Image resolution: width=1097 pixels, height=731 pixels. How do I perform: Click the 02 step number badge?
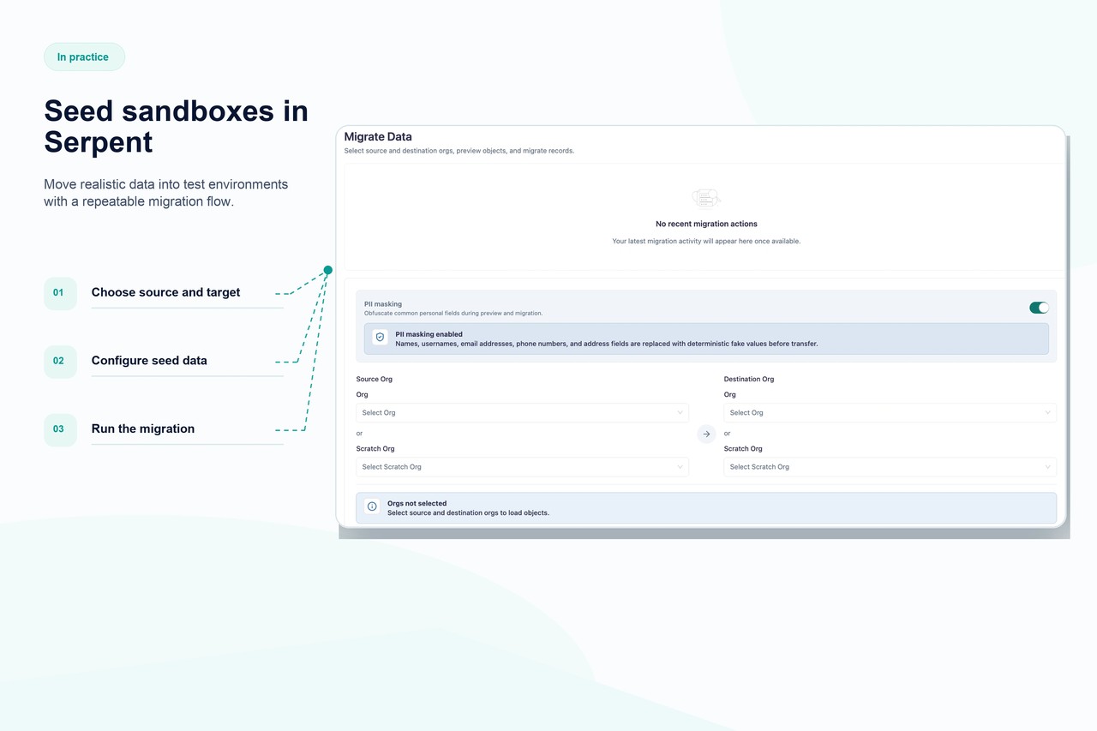60,361
